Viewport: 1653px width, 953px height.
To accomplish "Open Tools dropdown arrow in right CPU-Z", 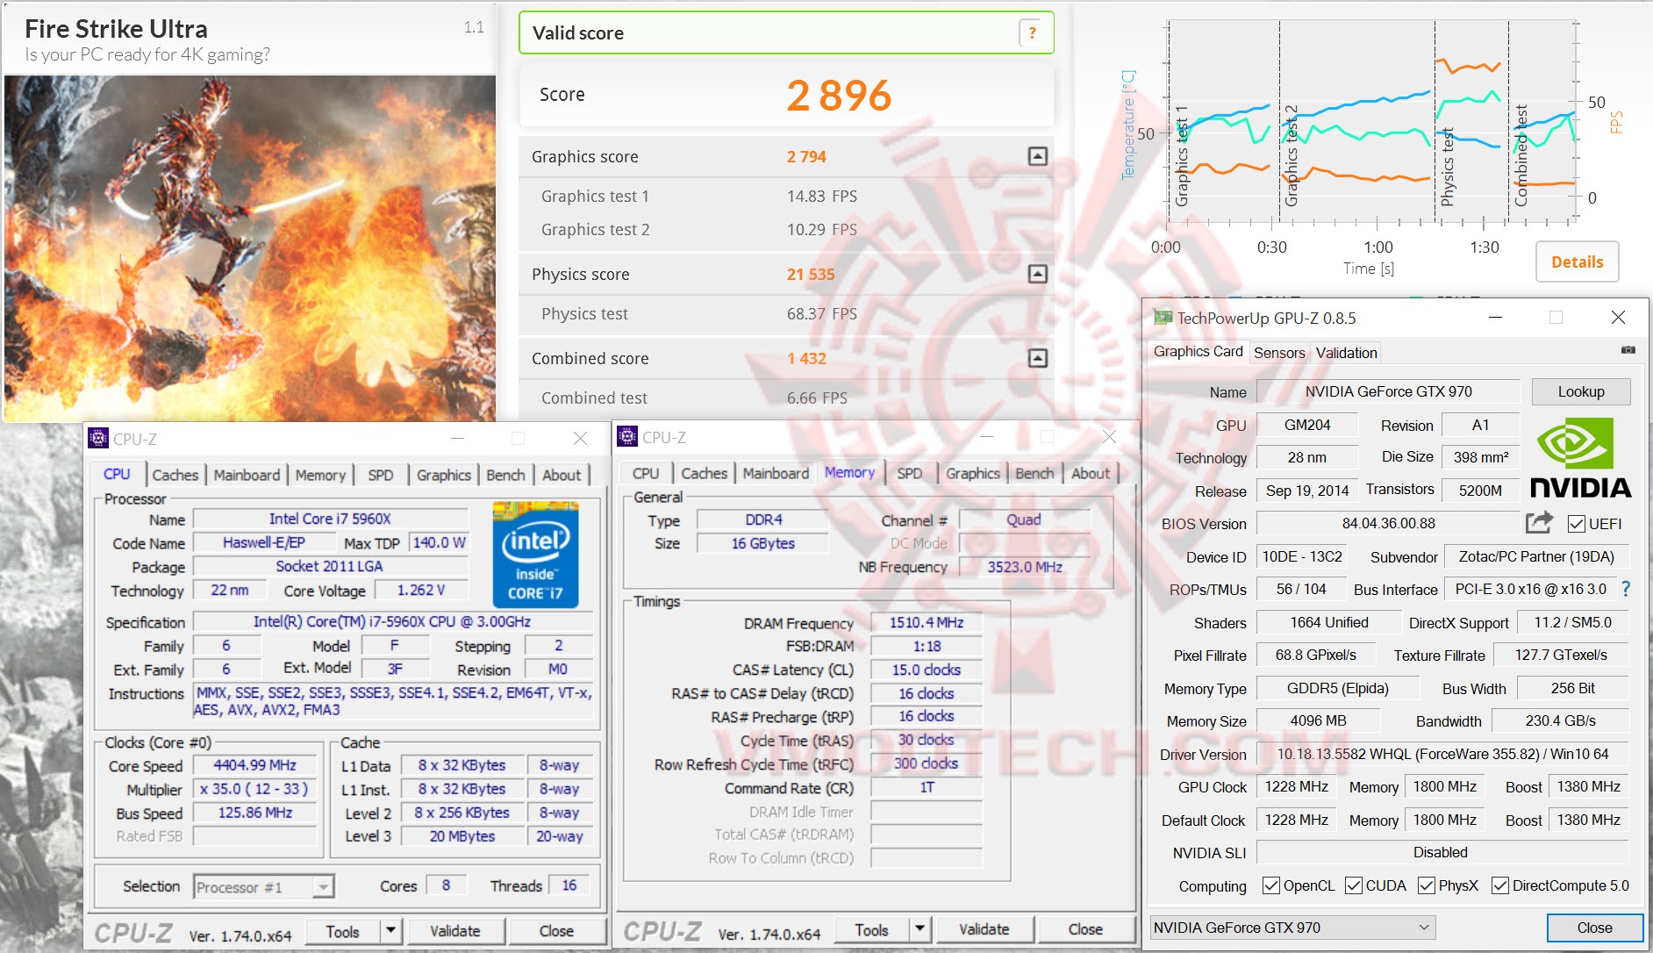I will (x=920, y=929).
